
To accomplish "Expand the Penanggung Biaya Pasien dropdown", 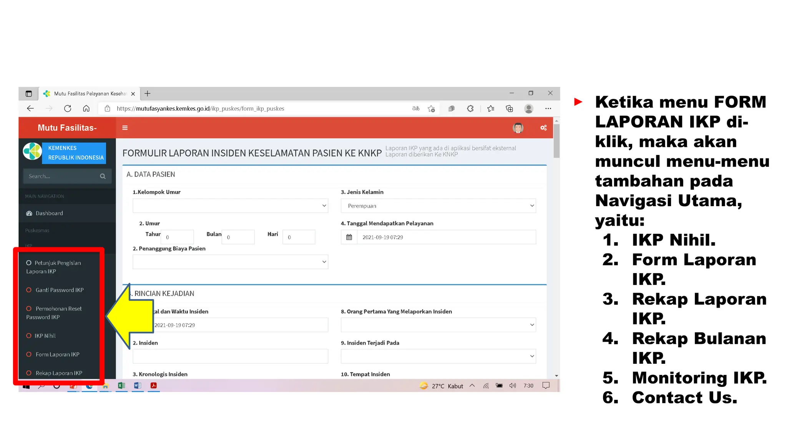I will tap(230, 262).
